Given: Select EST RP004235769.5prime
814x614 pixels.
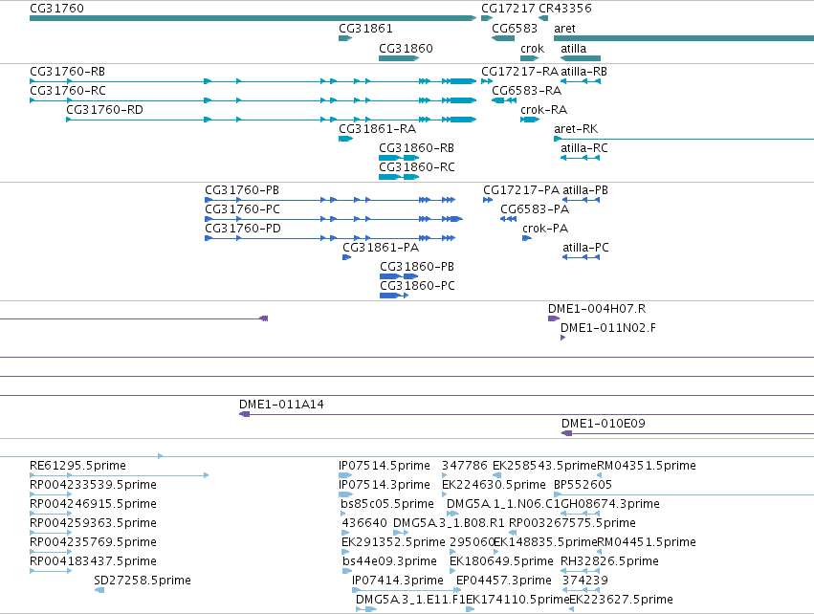Looking at the screenshot, I should click(x=51, y=552).
